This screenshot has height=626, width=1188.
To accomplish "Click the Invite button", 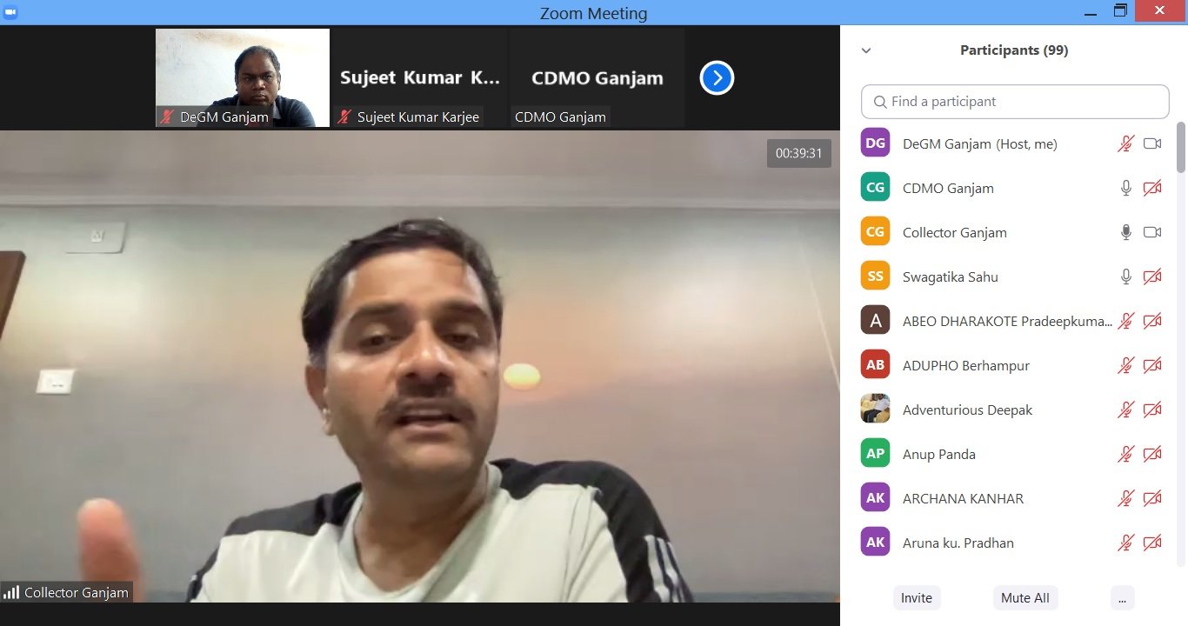I will [x=917, y=598].
